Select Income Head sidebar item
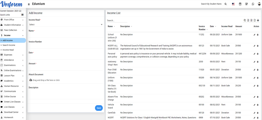The width and height of the screenshot is (262, 120). tap(8, 50)
